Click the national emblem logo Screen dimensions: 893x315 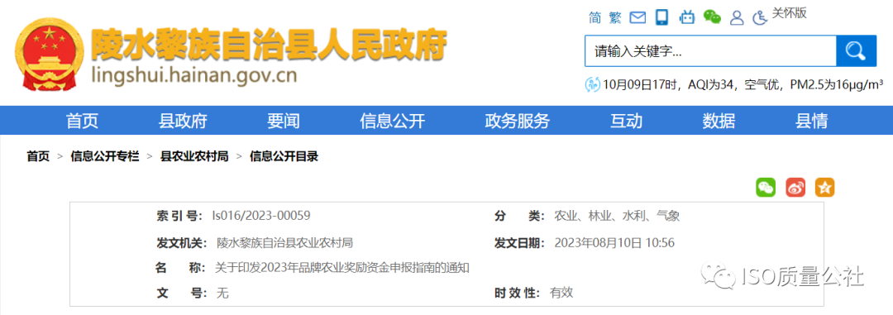49,54
